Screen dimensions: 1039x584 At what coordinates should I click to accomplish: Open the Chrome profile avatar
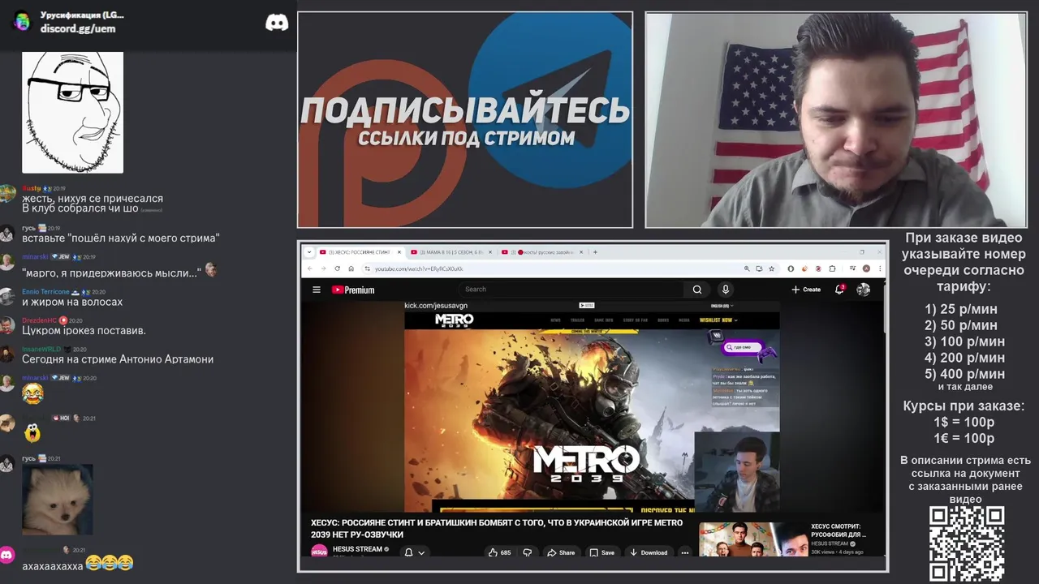click(866, 268)
